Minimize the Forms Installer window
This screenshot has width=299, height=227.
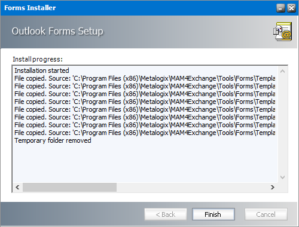tap(280, 8)
